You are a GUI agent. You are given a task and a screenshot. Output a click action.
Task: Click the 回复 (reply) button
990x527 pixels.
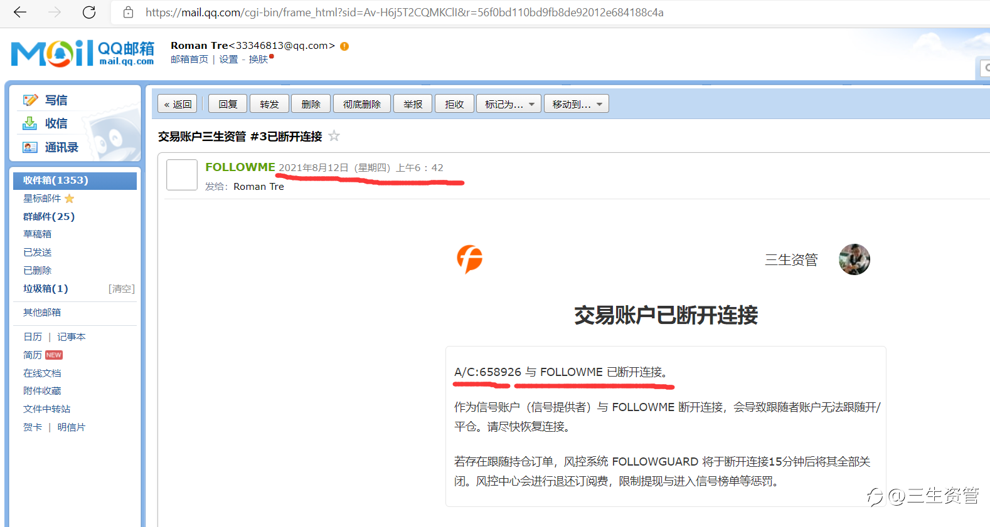(x=228, y=104)
